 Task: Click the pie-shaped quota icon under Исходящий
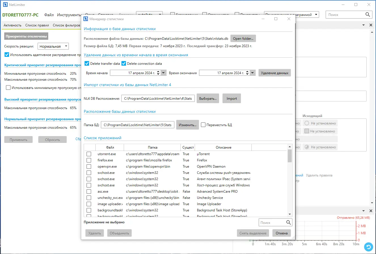point(307,147)
